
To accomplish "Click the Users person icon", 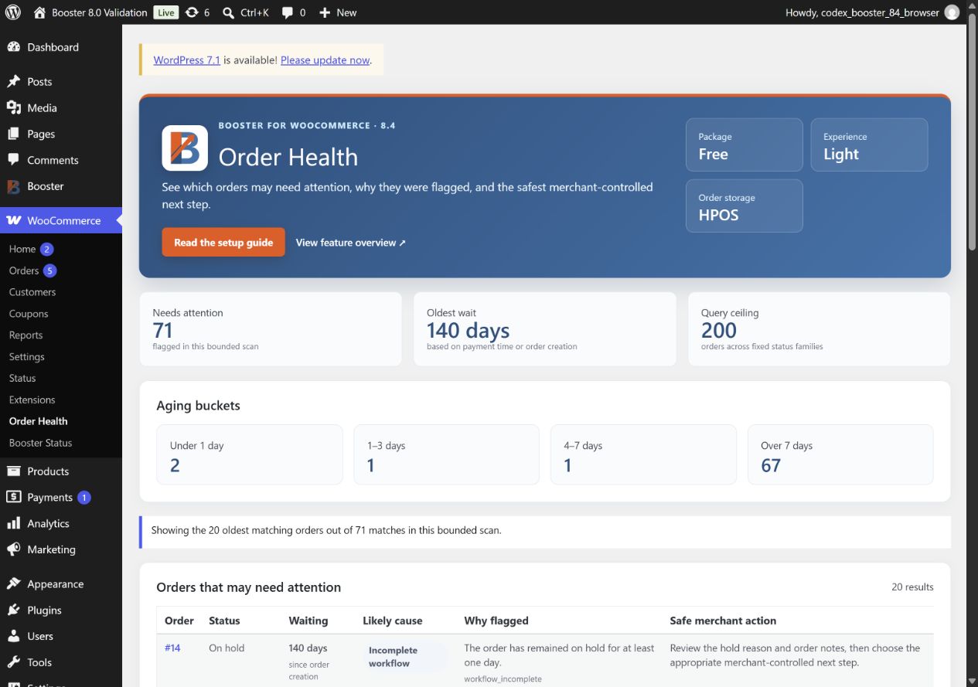I will tap(13, 636).
